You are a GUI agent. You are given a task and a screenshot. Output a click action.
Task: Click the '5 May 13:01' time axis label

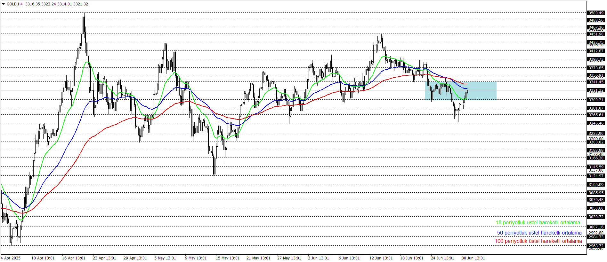tap(165, 258)
